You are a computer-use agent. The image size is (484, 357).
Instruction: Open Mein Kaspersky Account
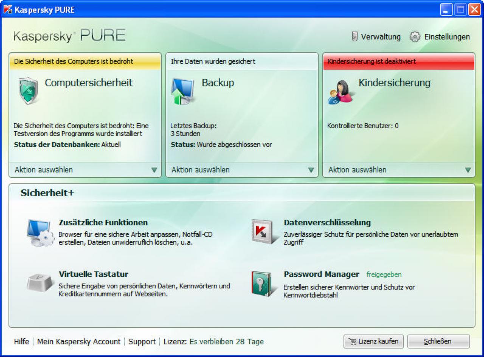pos(79,342)
